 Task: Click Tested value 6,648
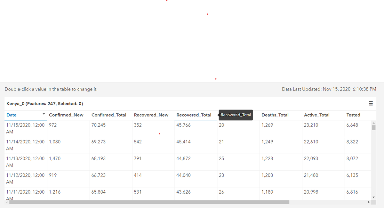click(x=352, y=125)
